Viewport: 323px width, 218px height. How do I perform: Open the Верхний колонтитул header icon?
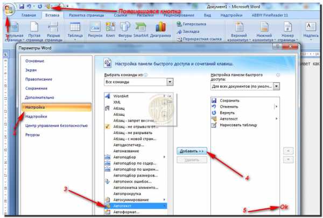coord(239,31)
